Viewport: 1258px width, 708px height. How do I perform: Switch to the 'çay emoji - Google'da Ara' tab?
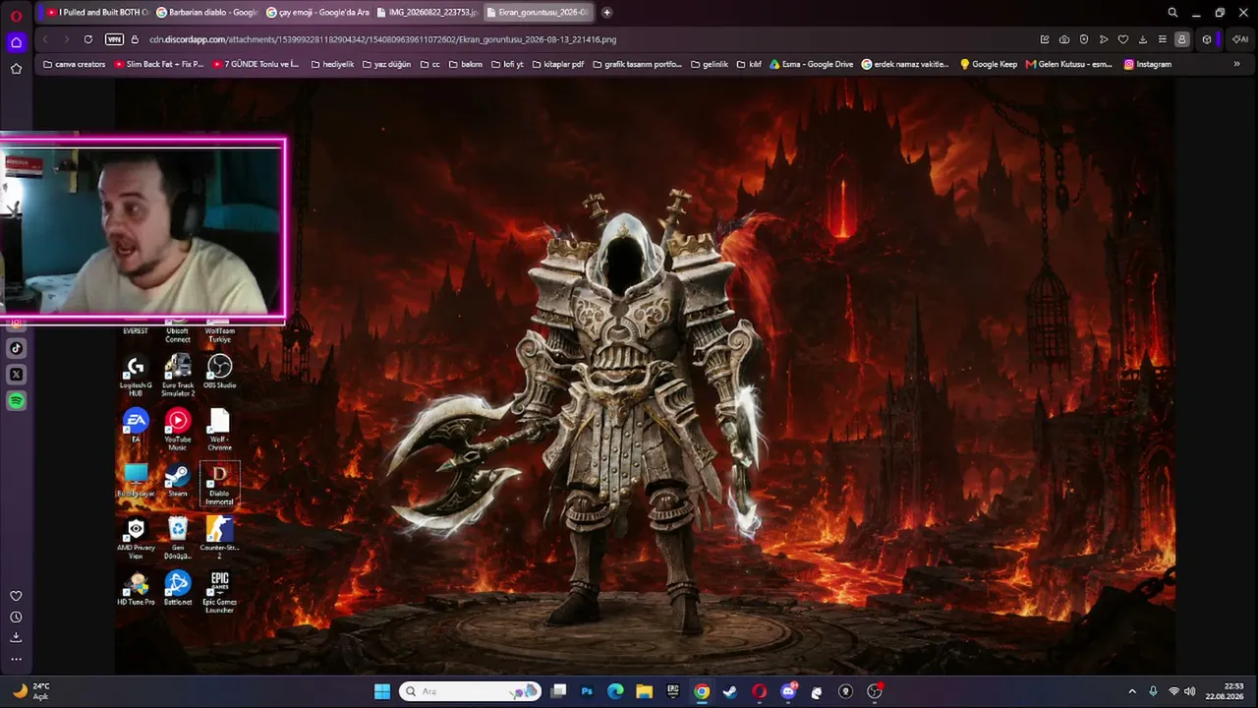[316, 13]
